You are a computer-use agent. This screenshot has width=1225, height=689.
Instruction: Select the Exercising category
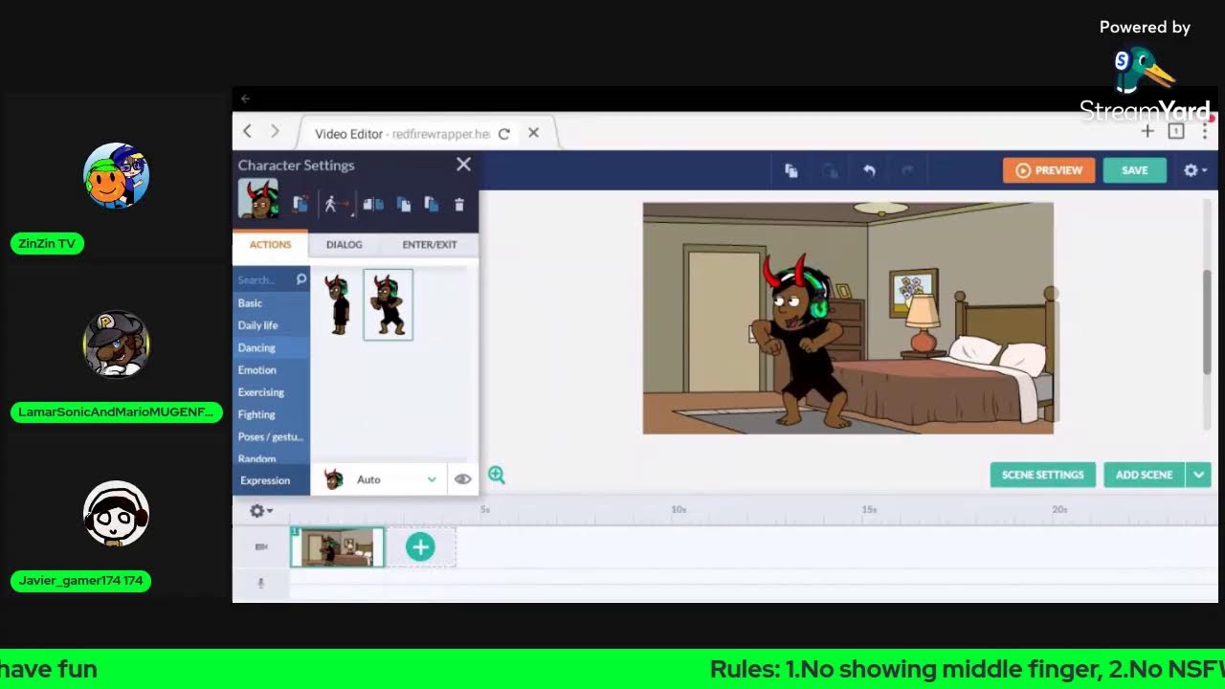tap(272, 392)
